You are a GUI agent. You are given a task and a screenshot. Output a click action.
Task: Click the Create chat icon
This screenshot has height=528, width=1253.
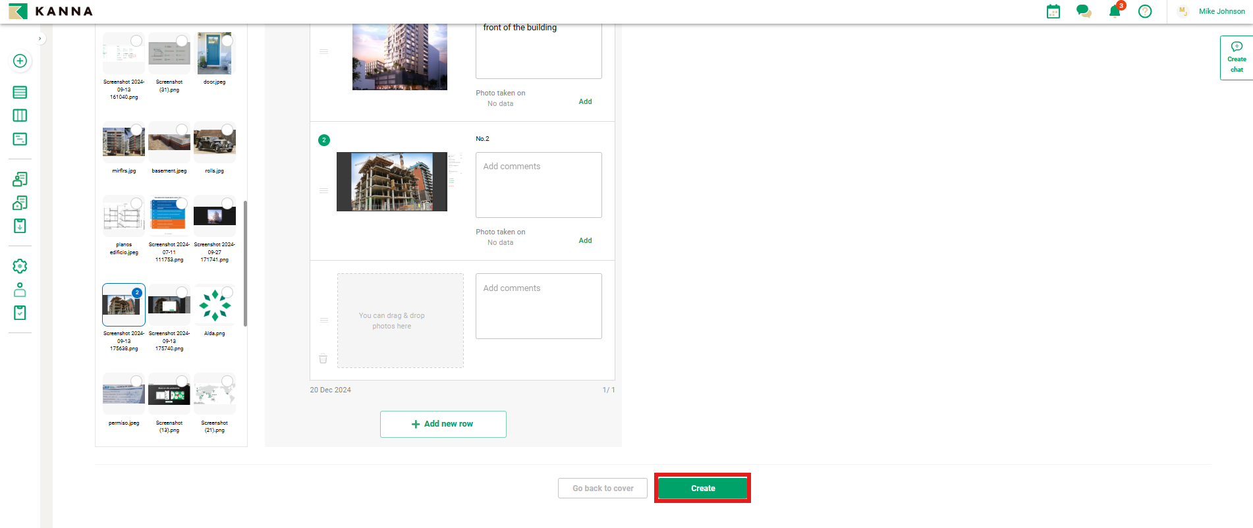click(1237, 58)
